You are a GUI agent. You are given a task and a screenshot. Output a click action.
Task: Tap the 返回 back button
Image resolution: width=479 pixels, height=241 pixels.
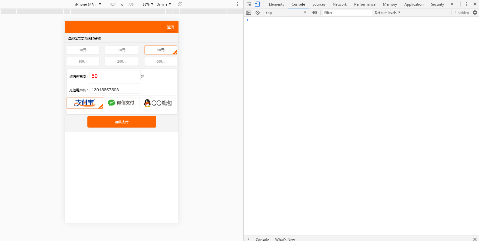[170, 27]
